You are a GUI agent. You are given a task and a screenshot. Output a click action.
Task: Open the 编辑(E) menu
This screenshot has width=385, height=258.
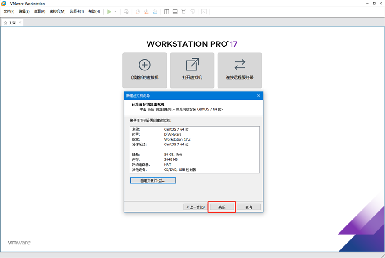(24, 11)
